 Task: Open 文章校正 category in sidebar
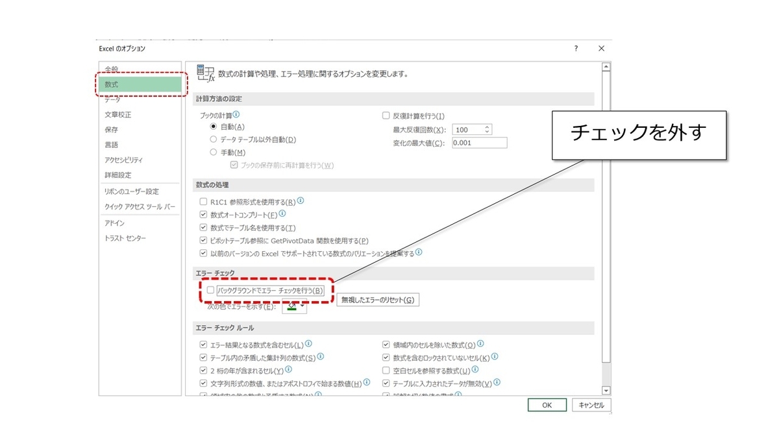tap(140, 114)
